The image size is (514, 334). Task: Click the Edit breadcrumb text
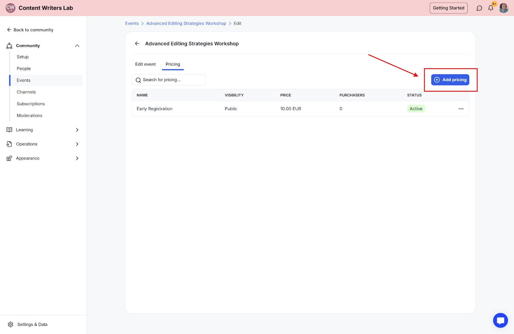[237, 23]
